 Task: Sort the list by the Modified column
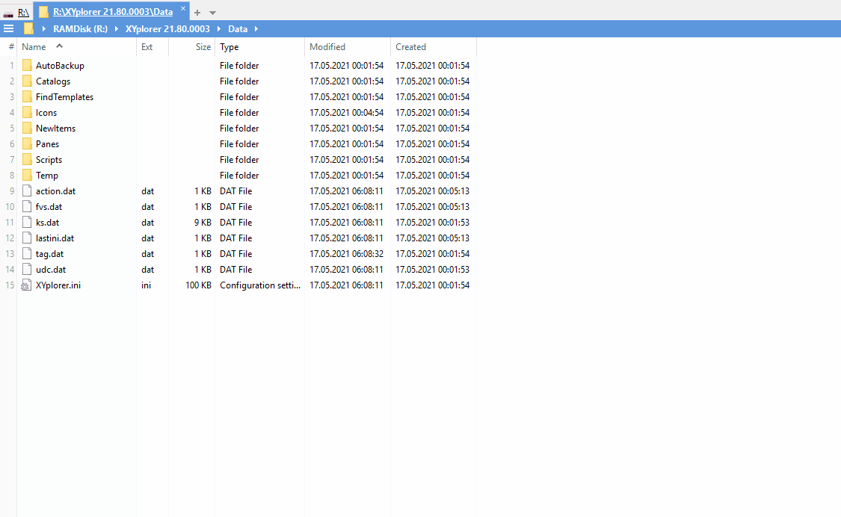327,47
